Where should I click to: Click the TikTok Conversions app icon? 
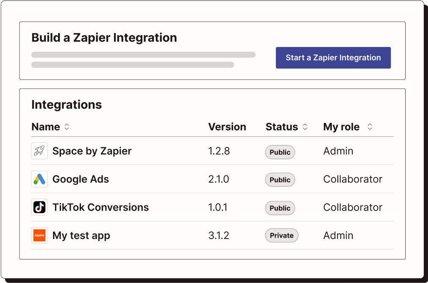39,207
